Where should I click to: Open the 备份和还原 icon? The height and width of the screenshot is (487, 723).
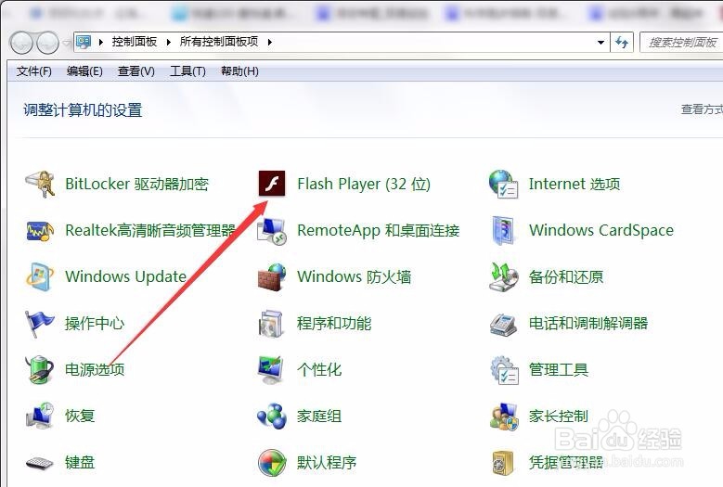(x=504, y=277)
